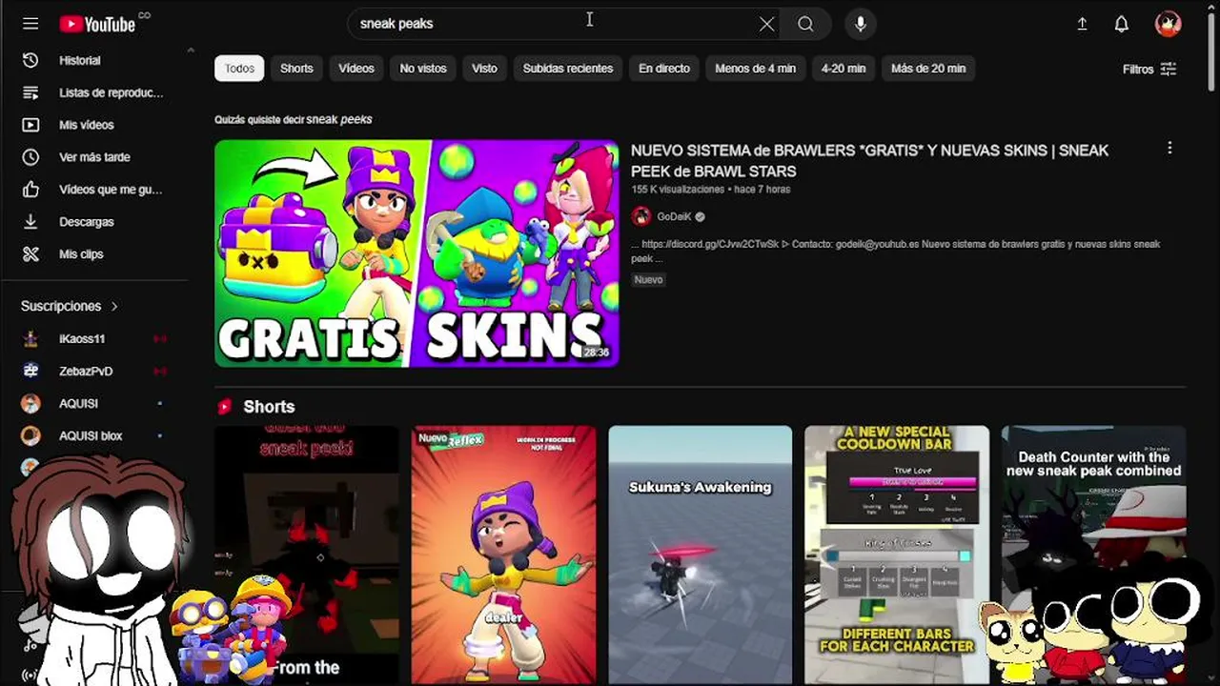Open the Brawl Stars dealer short
Screen dimensions: 1220x686
pos(503,555)
